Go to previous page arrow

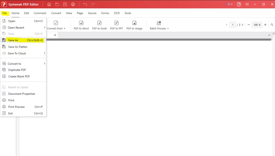pos(227,25)
